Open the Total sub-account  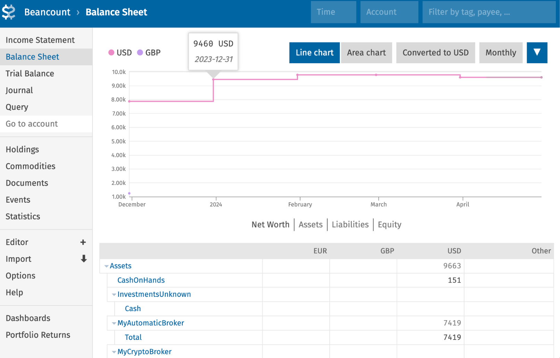tap(133, 337)
